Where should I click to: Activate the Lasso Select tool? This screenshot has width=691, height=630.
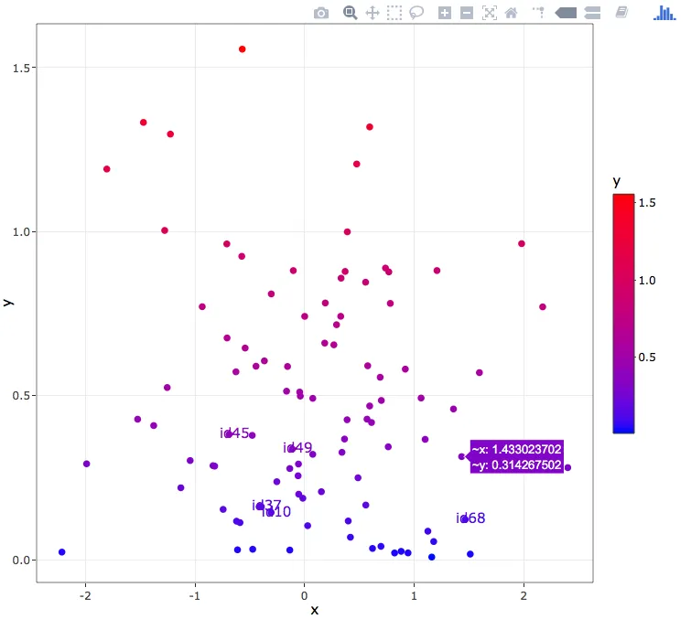point(416,13)
